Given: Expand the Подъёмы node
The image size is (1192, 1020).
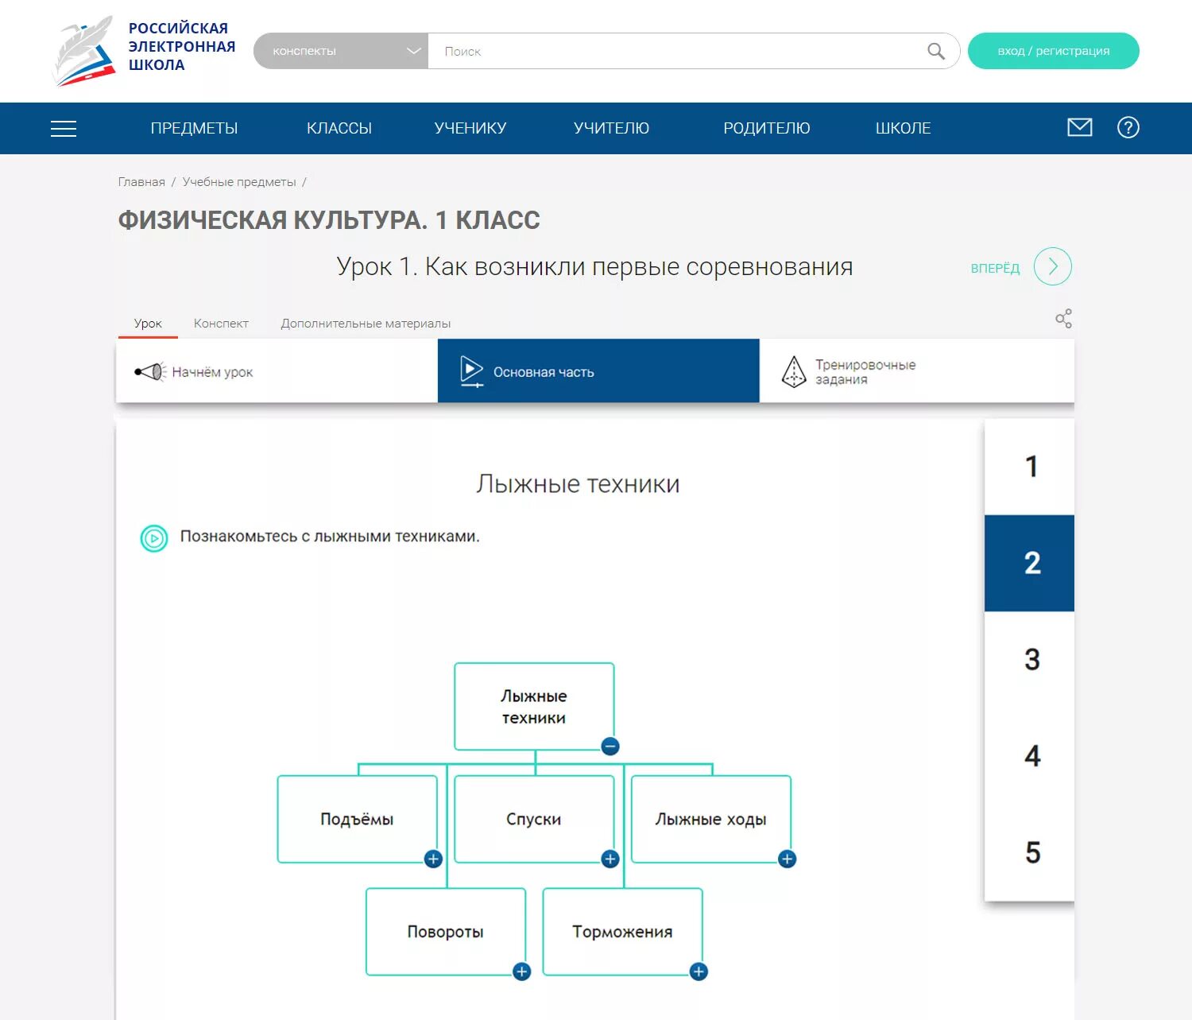Looking at the screenshot, I should tap(433, 859).
